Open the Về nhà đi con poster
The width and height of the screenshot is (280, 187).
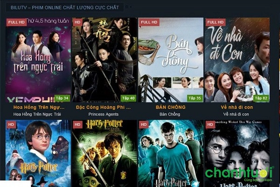[x=237, y=60]
